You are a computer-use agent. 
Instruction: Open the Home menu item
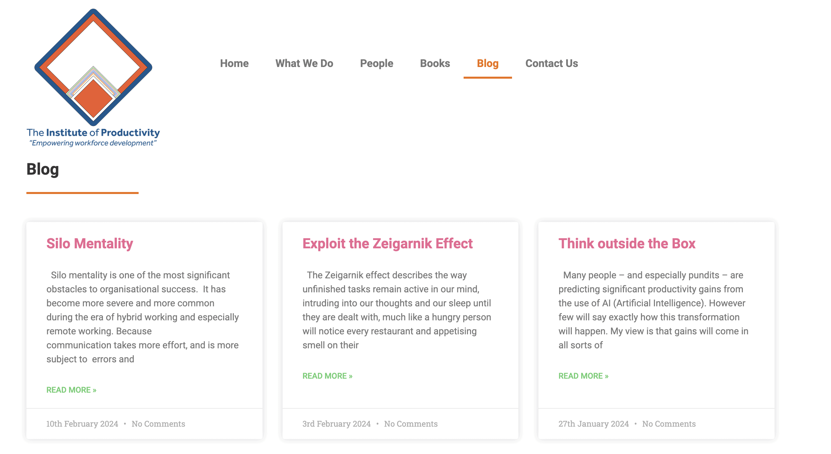pyautogui.click(x=234, y=63)
